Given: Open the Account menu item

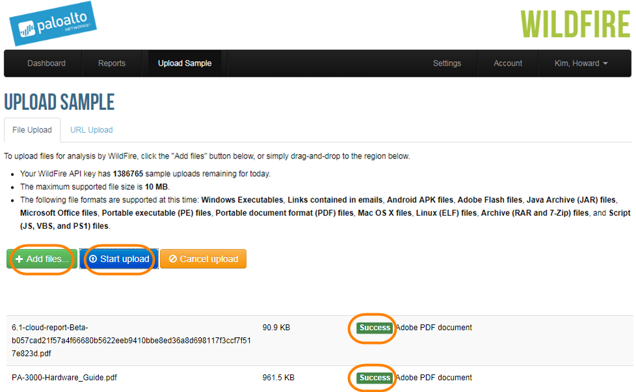Looking at the screenshot, I should click(507, 63).
